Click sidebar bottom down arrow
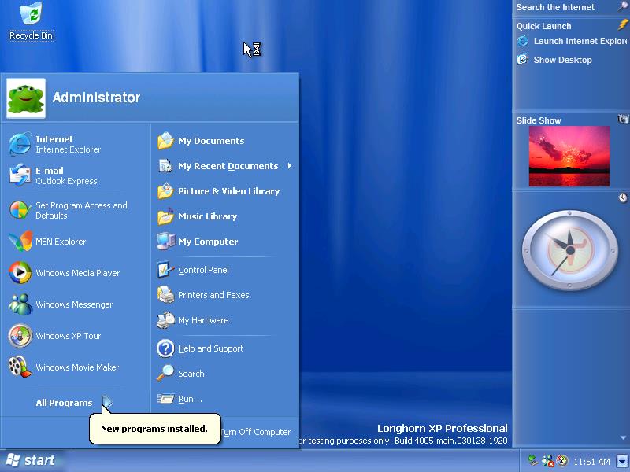 click(x=623, y=437)
